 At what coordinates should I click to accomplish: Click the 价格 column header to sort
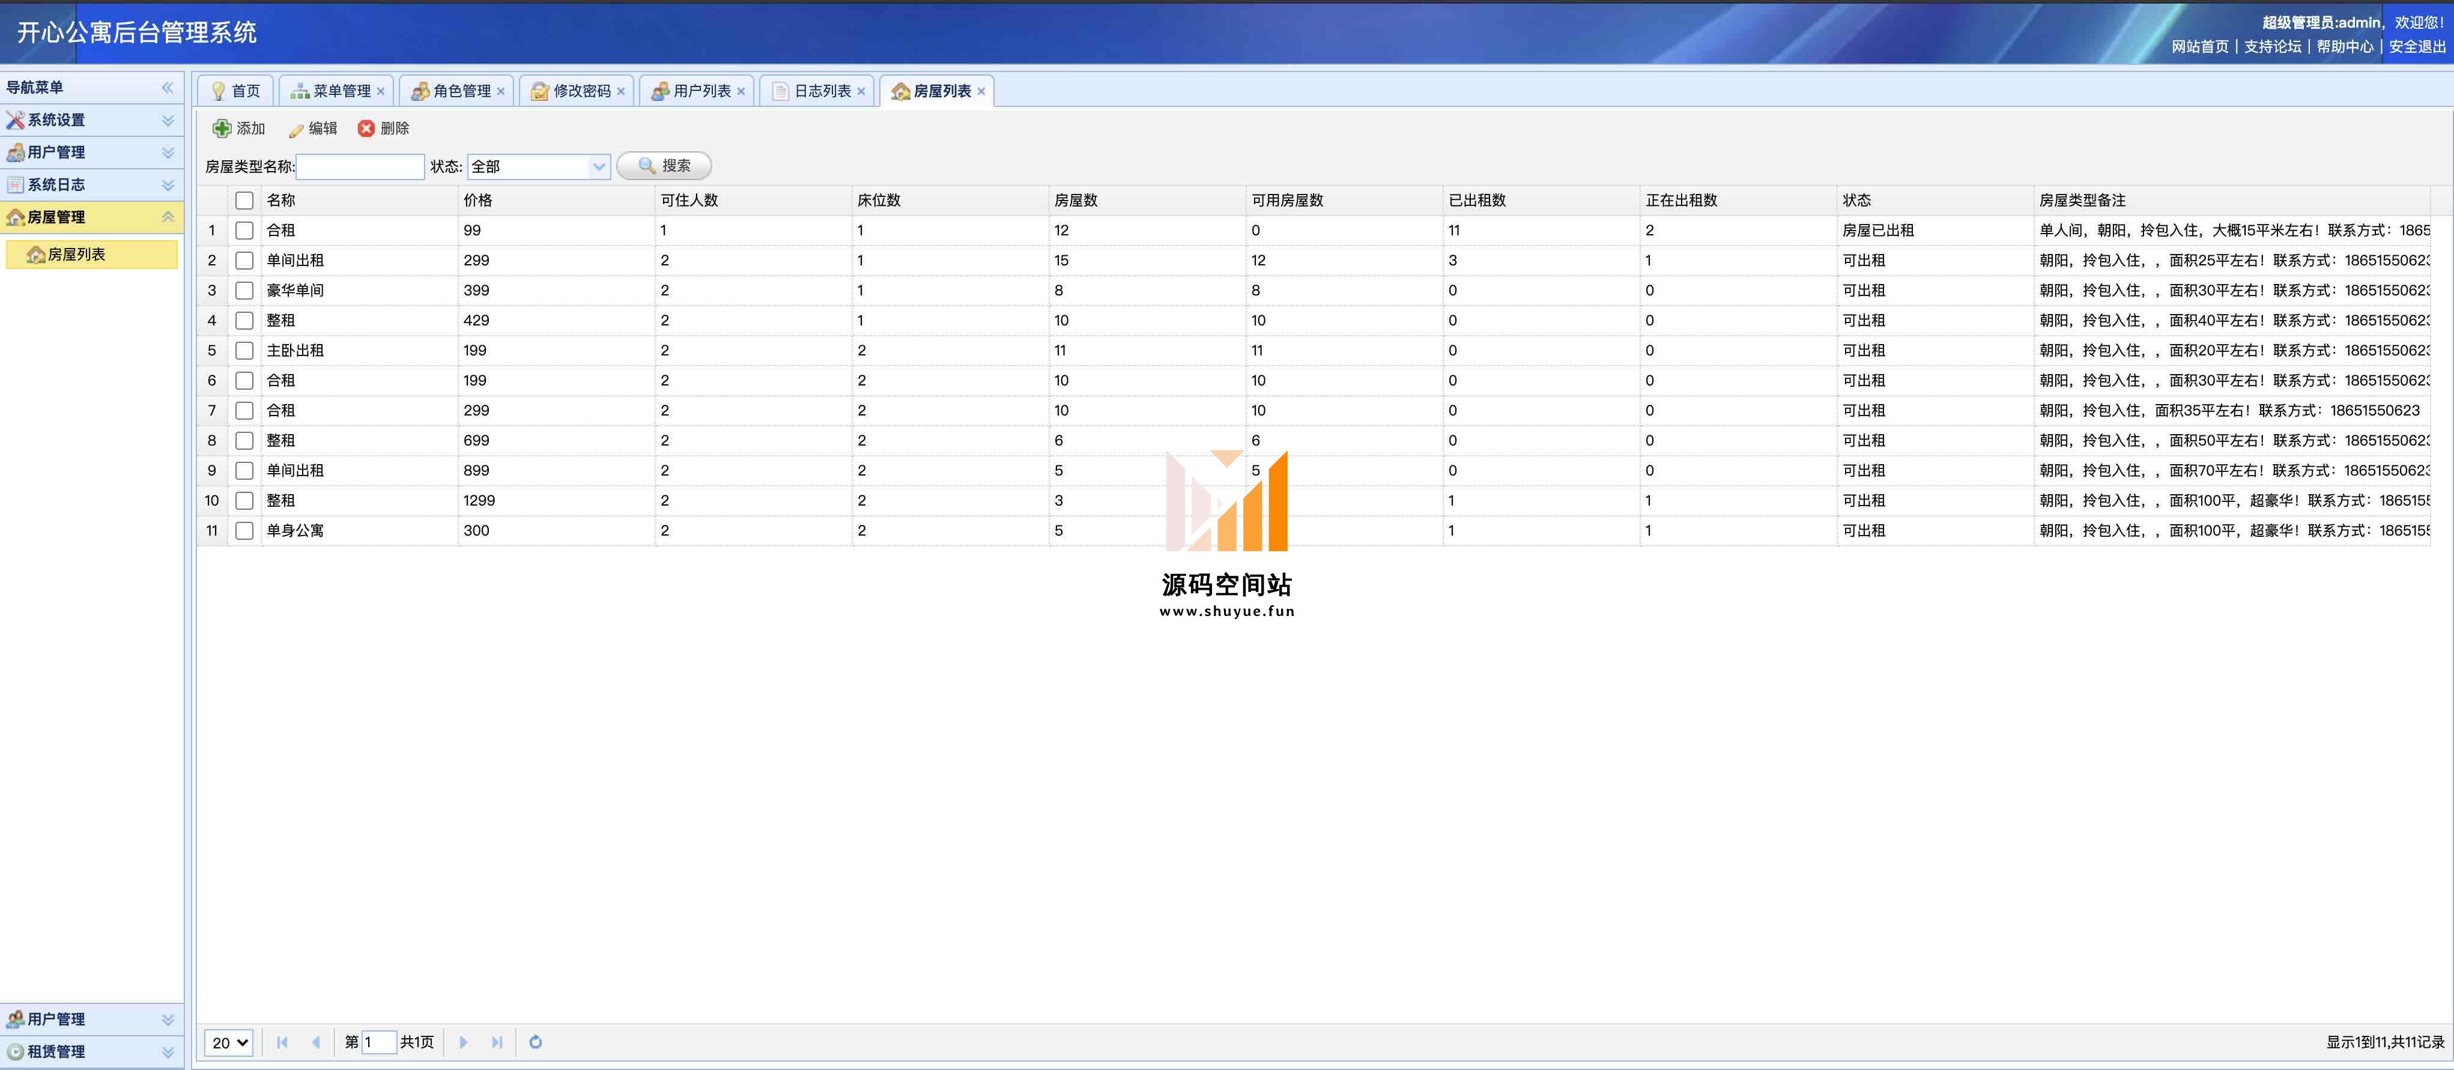click(x=478, y=201)
